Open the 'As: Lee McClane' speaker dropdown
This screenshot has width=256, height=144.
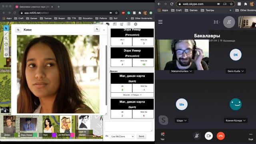point(122,136)
